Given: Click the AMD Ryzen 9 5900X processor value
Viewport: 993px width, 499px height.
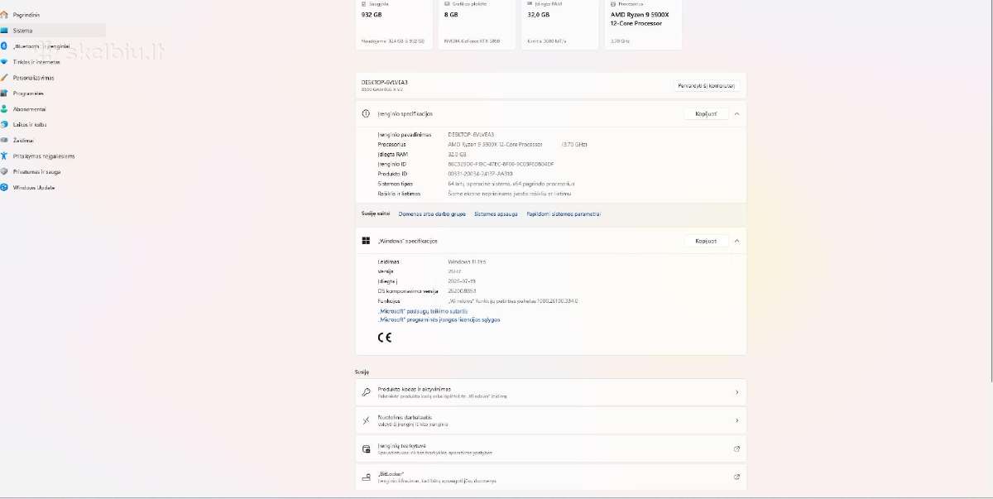Looking at the screenshot, I should [x=495, y=144].
